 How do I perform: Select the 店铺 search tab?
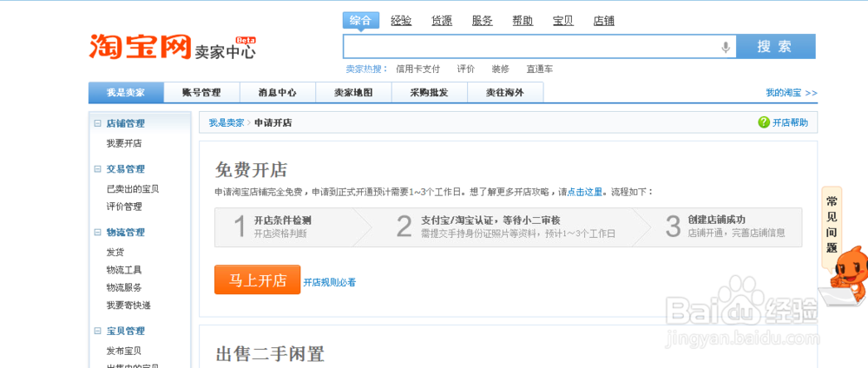coord(603,21)
